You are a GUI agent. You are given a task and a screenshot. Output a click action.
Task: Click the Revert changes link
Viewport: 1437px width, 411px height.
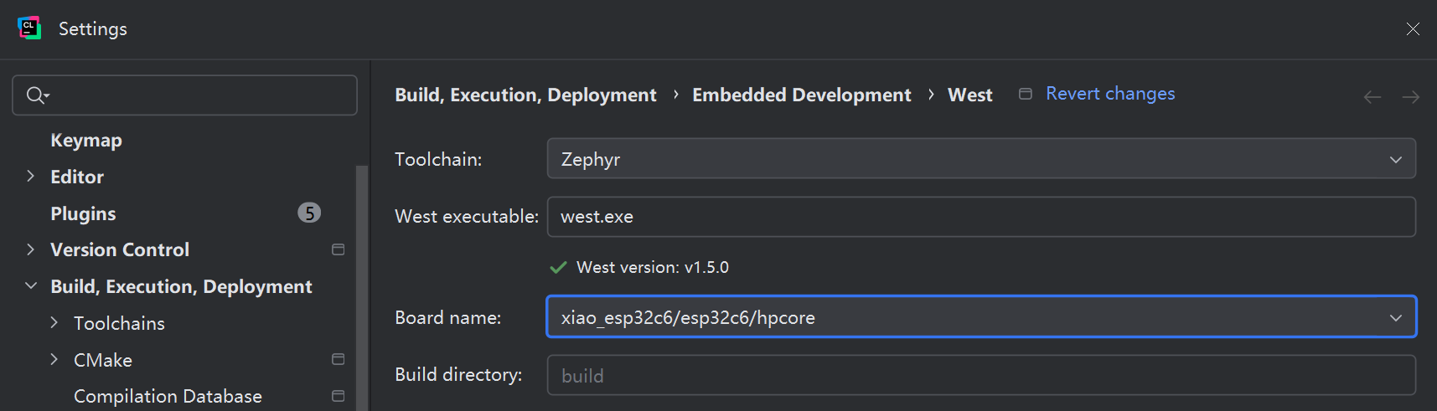1110,94
